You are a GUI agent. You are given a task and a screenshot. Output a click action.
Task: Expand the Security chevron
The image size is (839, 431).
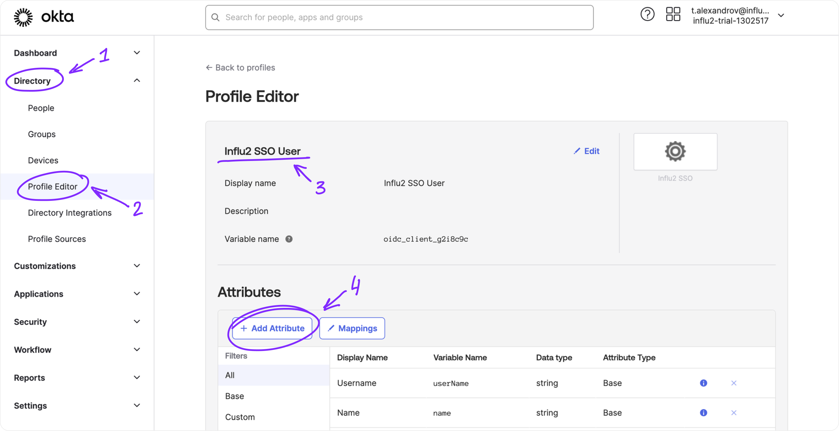tap(137, 322)
